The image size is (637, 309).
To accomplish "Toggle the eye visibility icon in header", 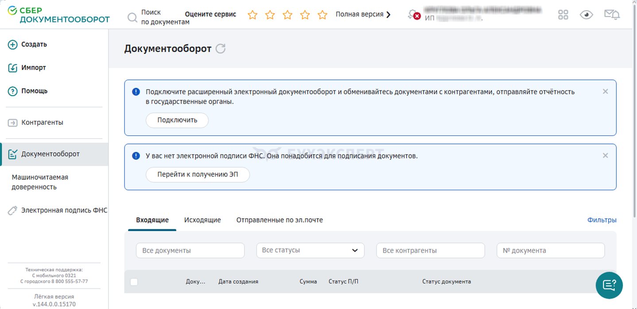I will pyautogui.click(x=586, y=15).
